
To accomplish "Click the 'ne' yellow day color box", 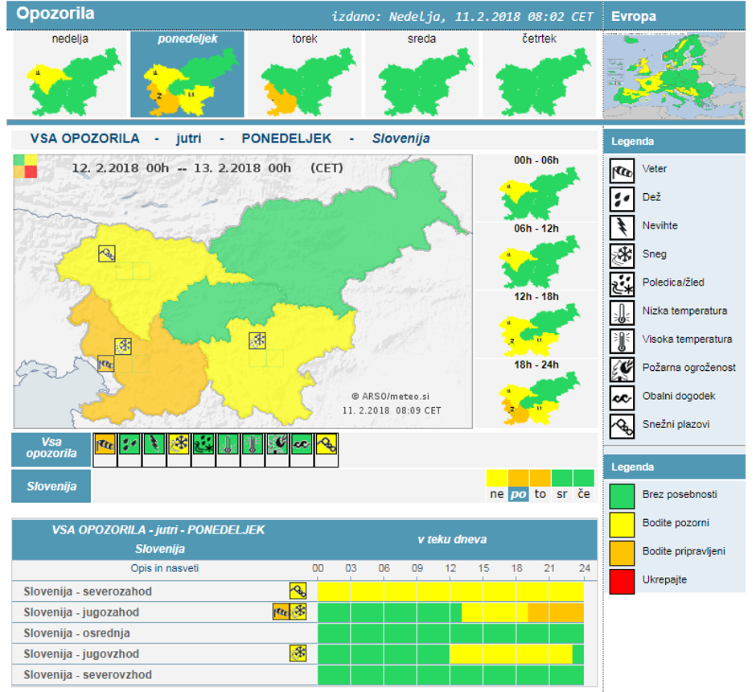I will click(x=497, y=479).
